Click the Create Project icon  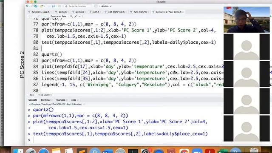click(36, 6)
